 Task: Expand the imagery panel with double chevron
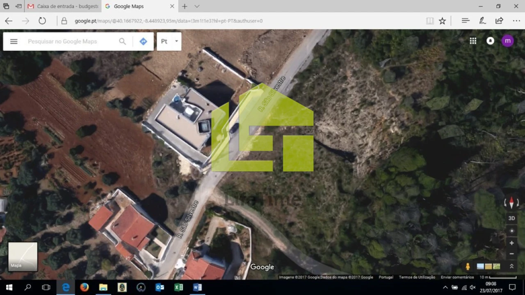click(511, 266)
